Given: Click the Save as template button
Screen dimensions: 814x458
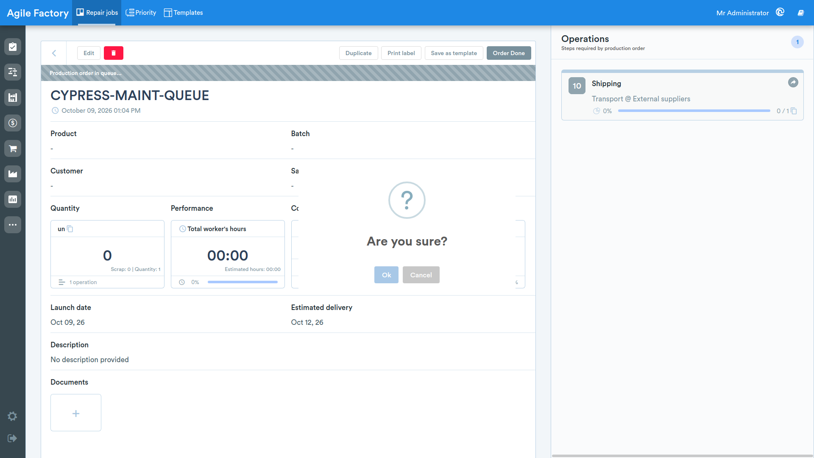Looking at the screenshot, I should [454, 53].
